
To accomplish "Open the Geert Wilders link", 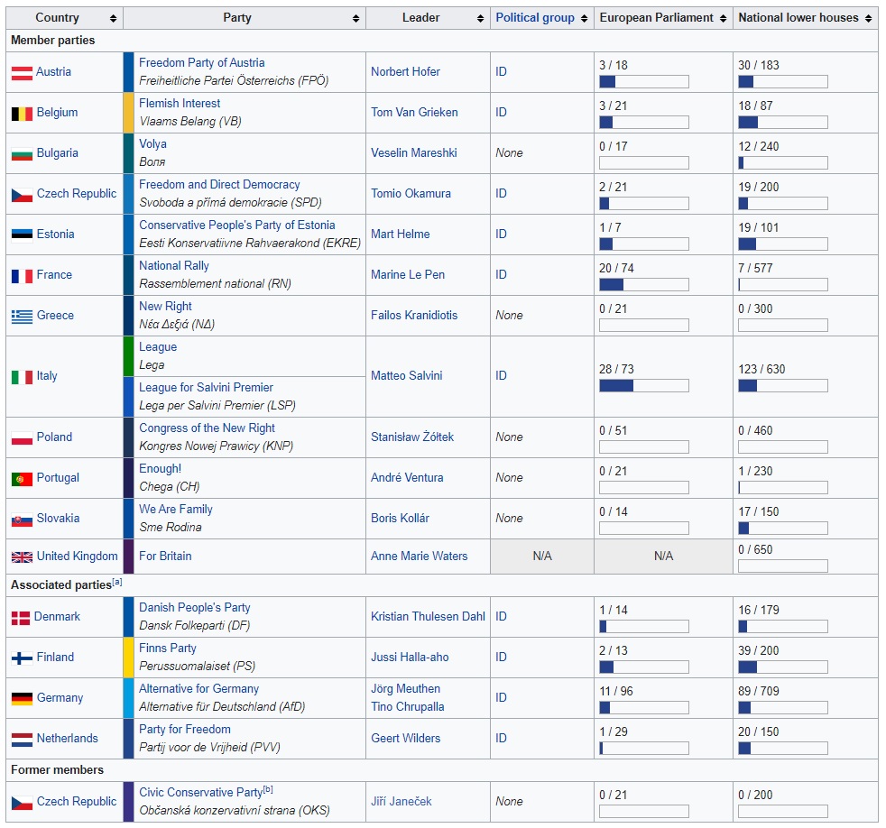I will click(406, 738).
